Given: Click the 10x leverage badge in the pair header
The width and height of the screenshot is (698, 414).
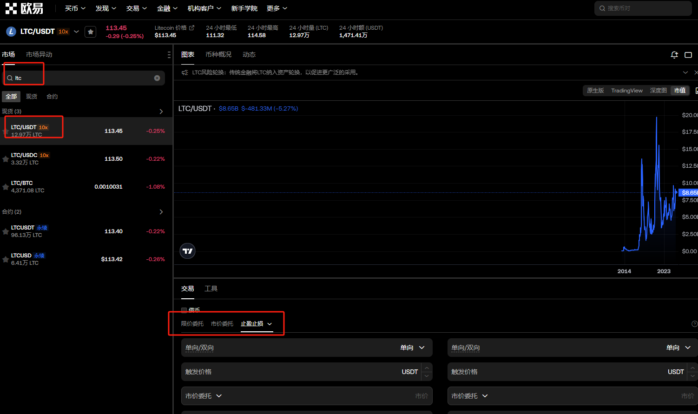Looking at the screenshot, I should coord(63,32).
